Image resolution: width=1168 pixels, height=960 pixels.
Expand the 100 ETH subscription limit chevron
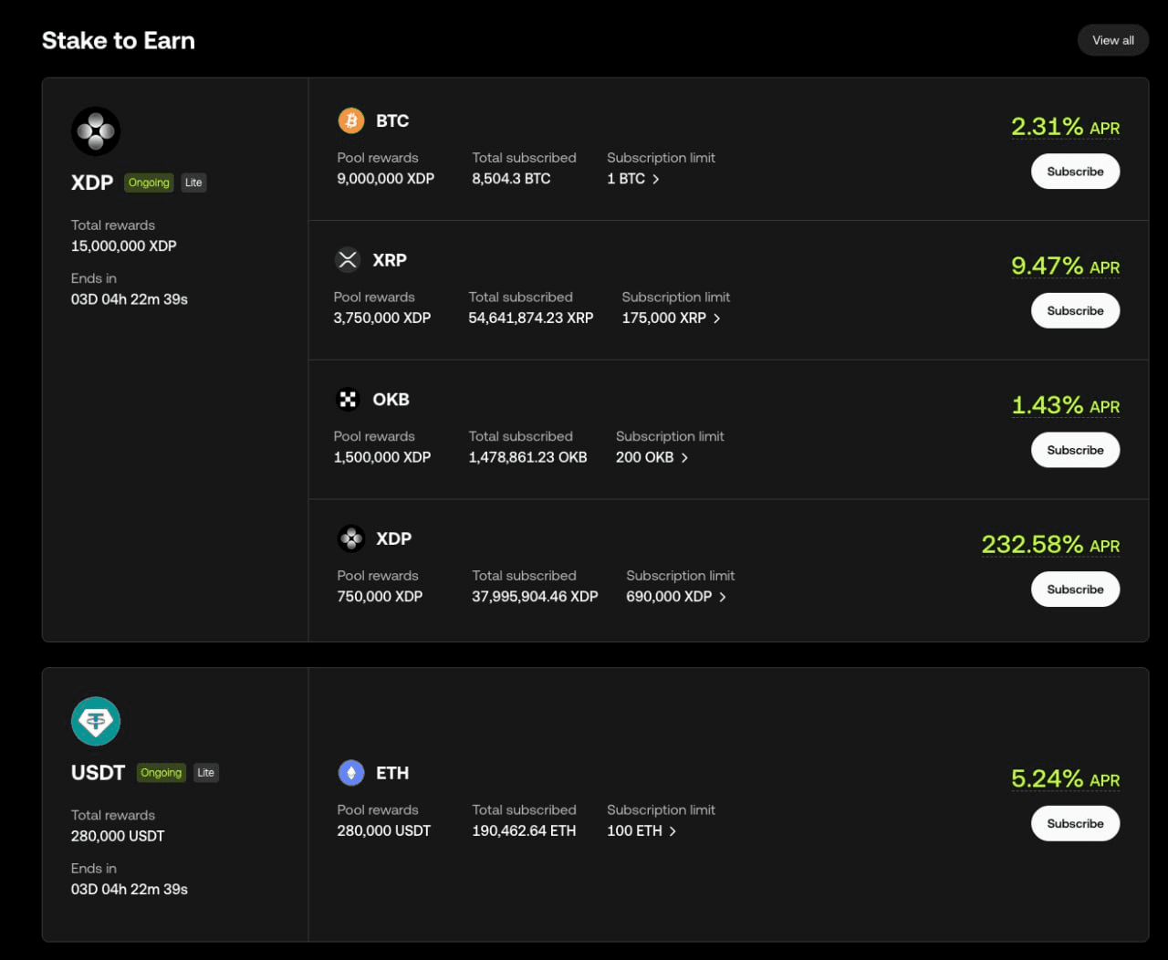(x=673, y=831)
